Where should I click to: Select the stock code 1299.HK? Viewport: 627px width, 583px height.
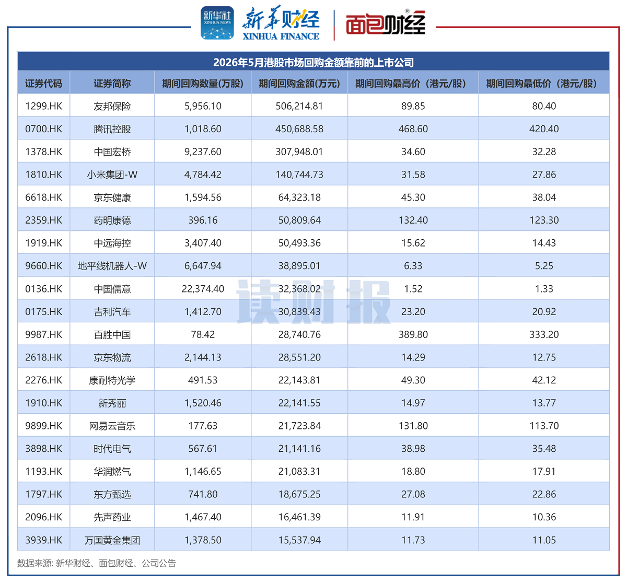44,106
